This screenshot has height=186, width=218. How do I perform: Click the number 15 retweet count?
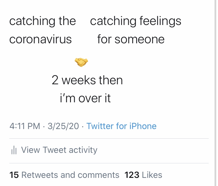[x=14, y=175]
